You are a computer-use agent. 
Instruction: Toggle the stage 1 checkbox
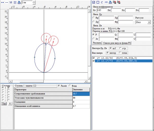pyautogui.click(x=9, y=87)
